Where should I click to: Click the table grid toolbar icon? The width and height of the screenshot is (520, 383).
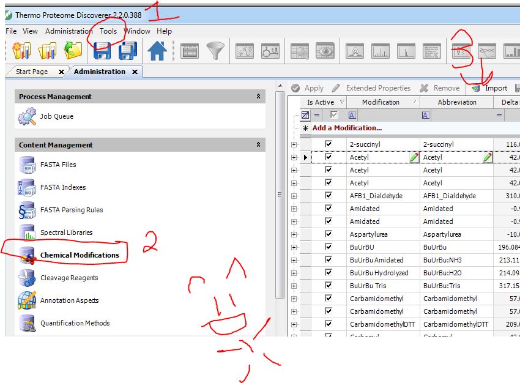pyautogui.click(x=190, y=51)
